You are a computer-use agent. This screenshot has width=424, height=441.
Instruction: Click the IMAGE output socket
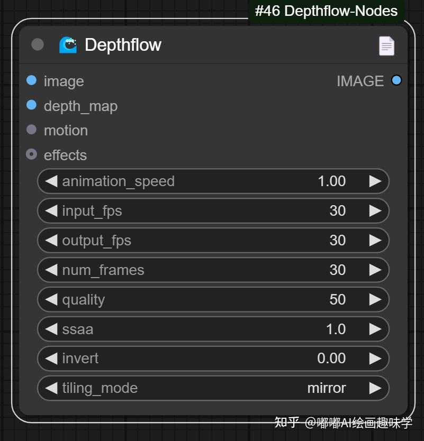click(396, 80)
